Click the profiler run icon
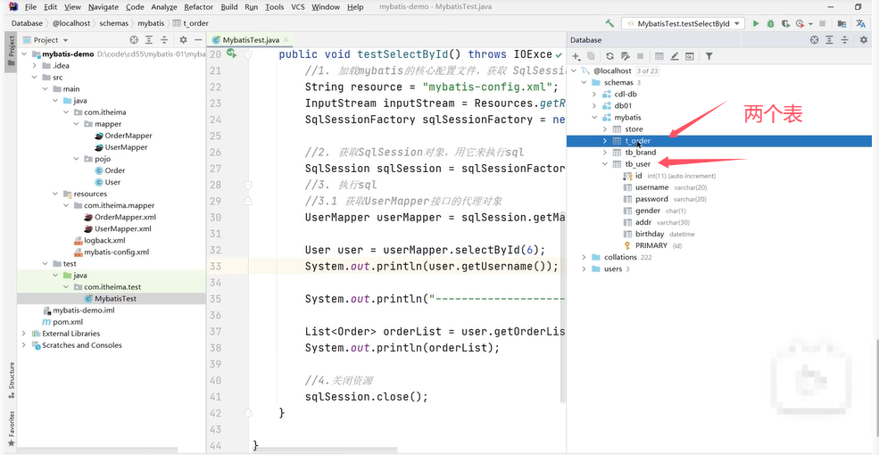This screenshot has height=455, width=879. (x=800, y=23)
